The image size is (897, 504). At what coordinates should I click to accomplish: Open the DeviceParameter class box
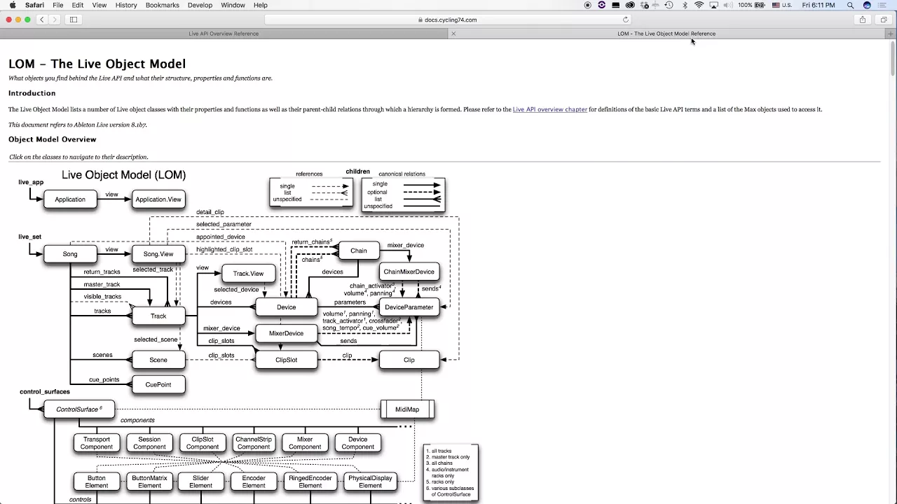point(409,307)
